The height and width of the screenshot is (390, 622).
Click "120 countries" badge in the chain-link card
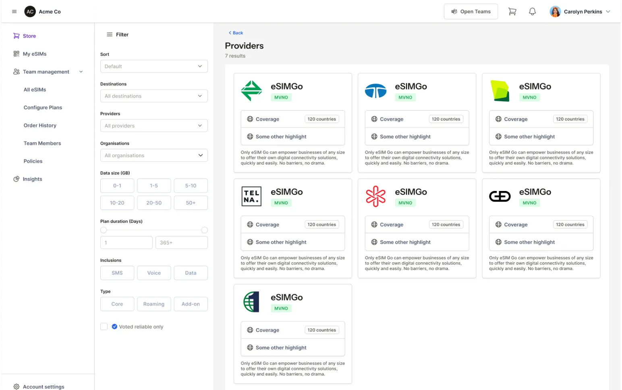[x=570, y=224]
